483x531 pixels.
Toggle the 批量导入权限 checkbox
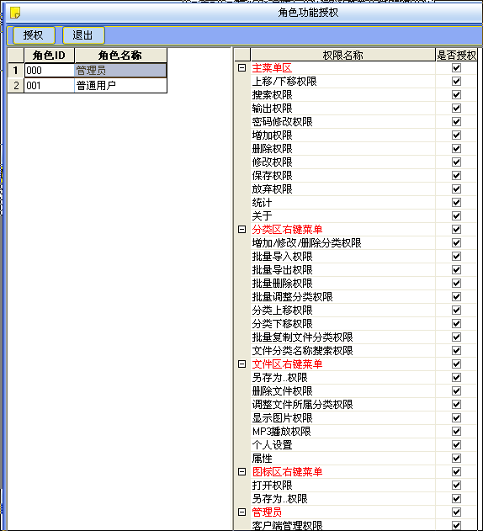click(456, 257)
